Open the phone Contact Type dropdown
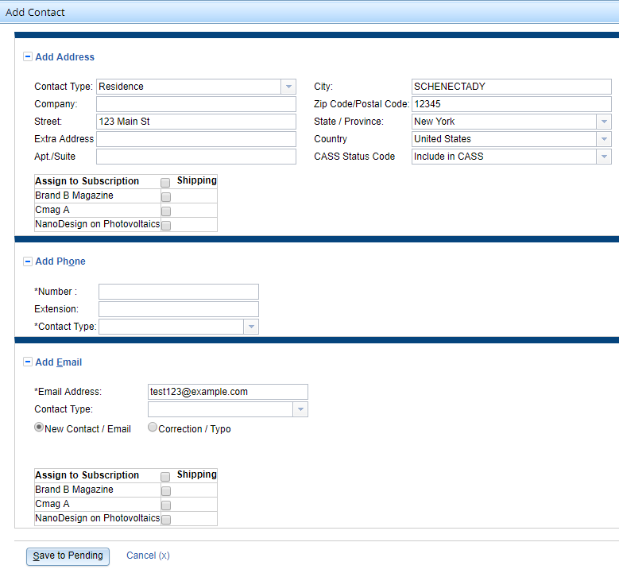The image size is (619, 577). pyautogui.click(x=250, y=327)
